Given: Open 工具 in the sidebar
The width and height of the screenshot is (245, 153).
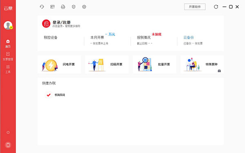Looking at the screenshot, I should click(x=8, y=69).
